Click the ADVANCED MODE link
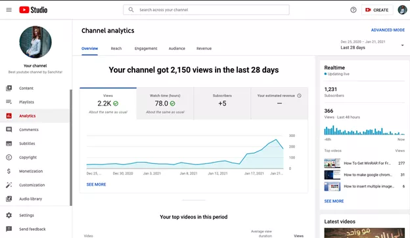Screen dimensions: 410x238 pyautogui.click(x=388, y=30)
